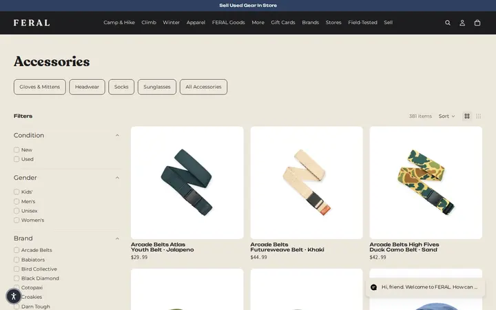Open the Apparel menu

(196, 23)
